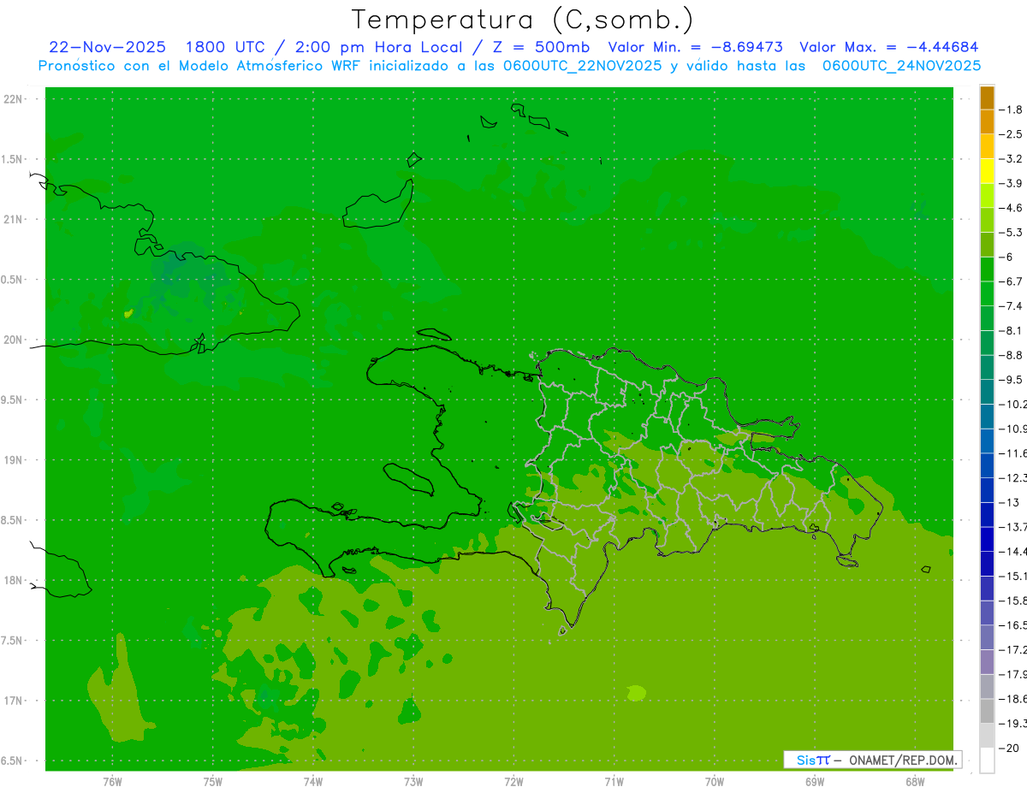Click the "-13" colorbar value
Viewport: 1027px width, 793px height.
1008,502
